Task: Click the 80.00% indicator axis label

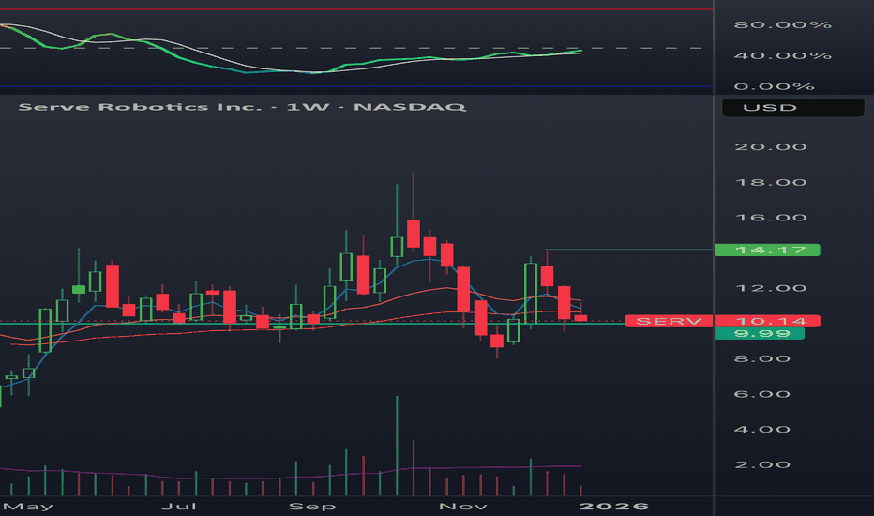Action: [783, 24]
